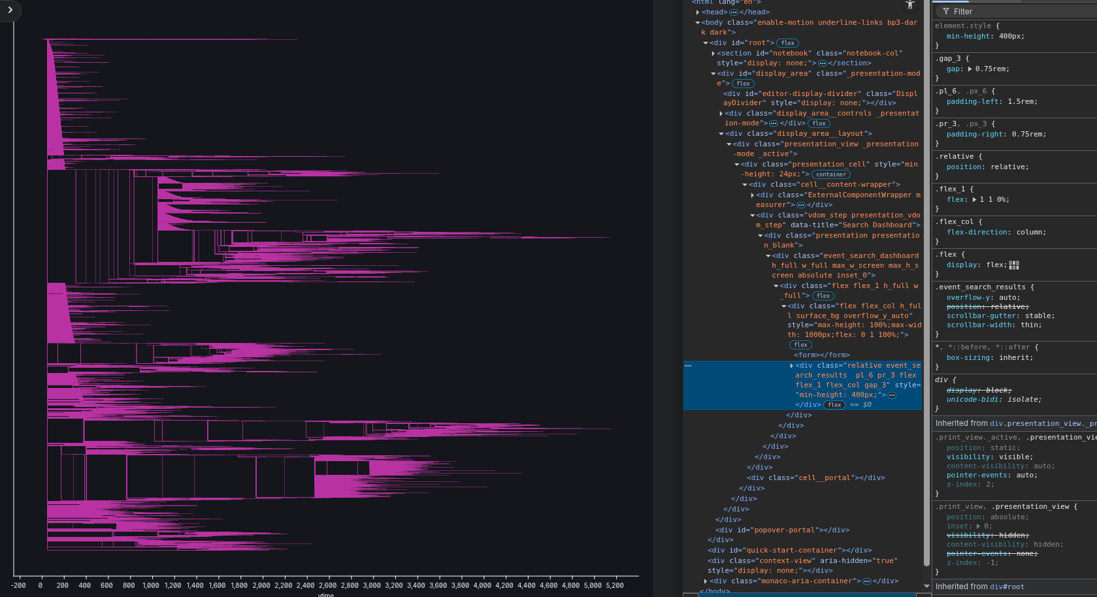Click the accessibility tree toggle icon
This screenshot has width=1097, height=597.
(910, 5)
